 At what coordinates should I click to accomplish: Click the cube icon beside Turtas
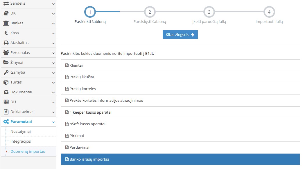point(6,82)
